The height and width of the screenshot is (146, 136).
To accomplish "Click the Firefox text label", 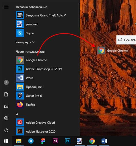I will pos(30,105).
